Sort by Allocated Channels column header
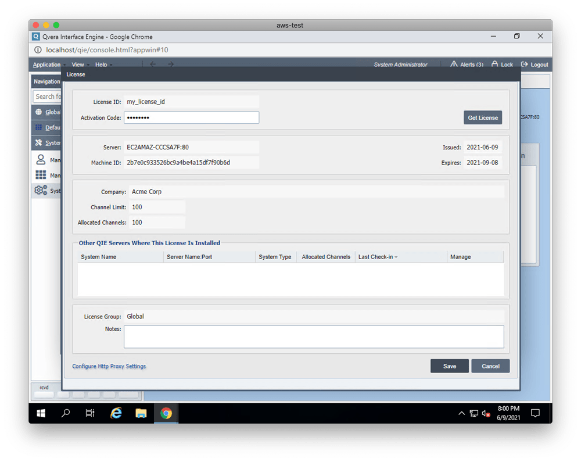The height and width of the screenshot is (462, 581). [326, 257]
